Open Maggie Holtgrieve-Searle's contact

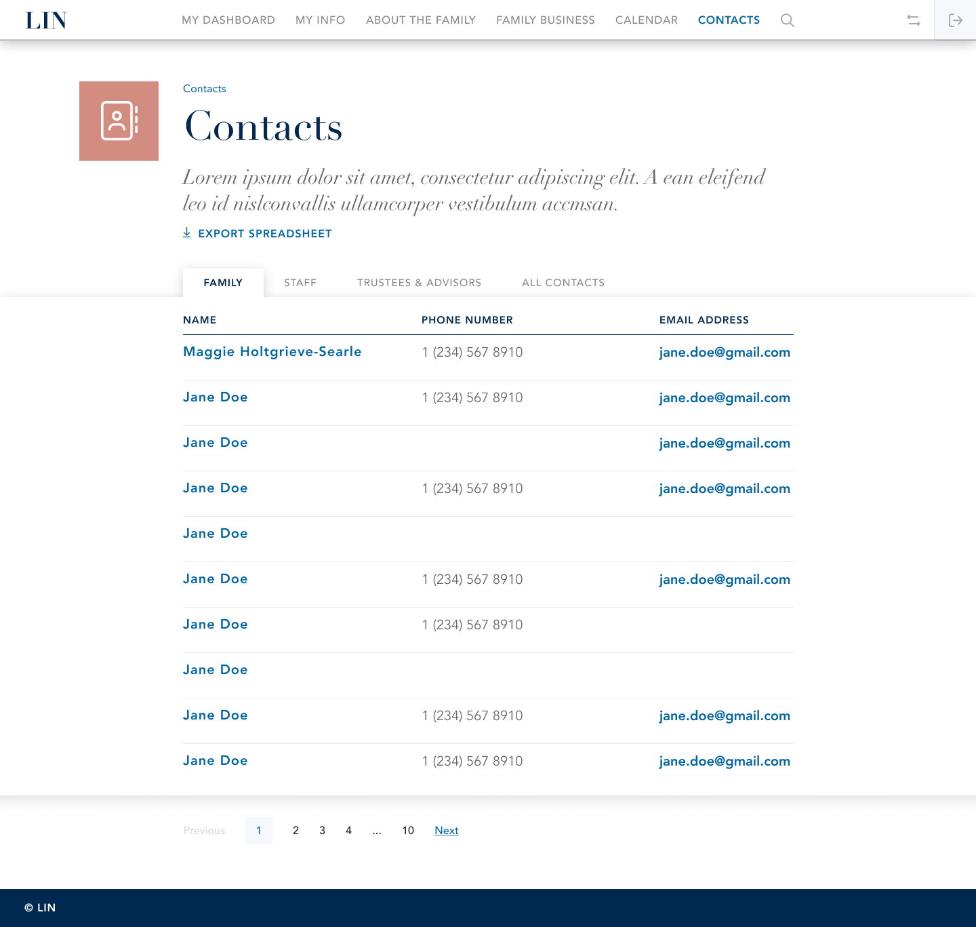[272, 352]
